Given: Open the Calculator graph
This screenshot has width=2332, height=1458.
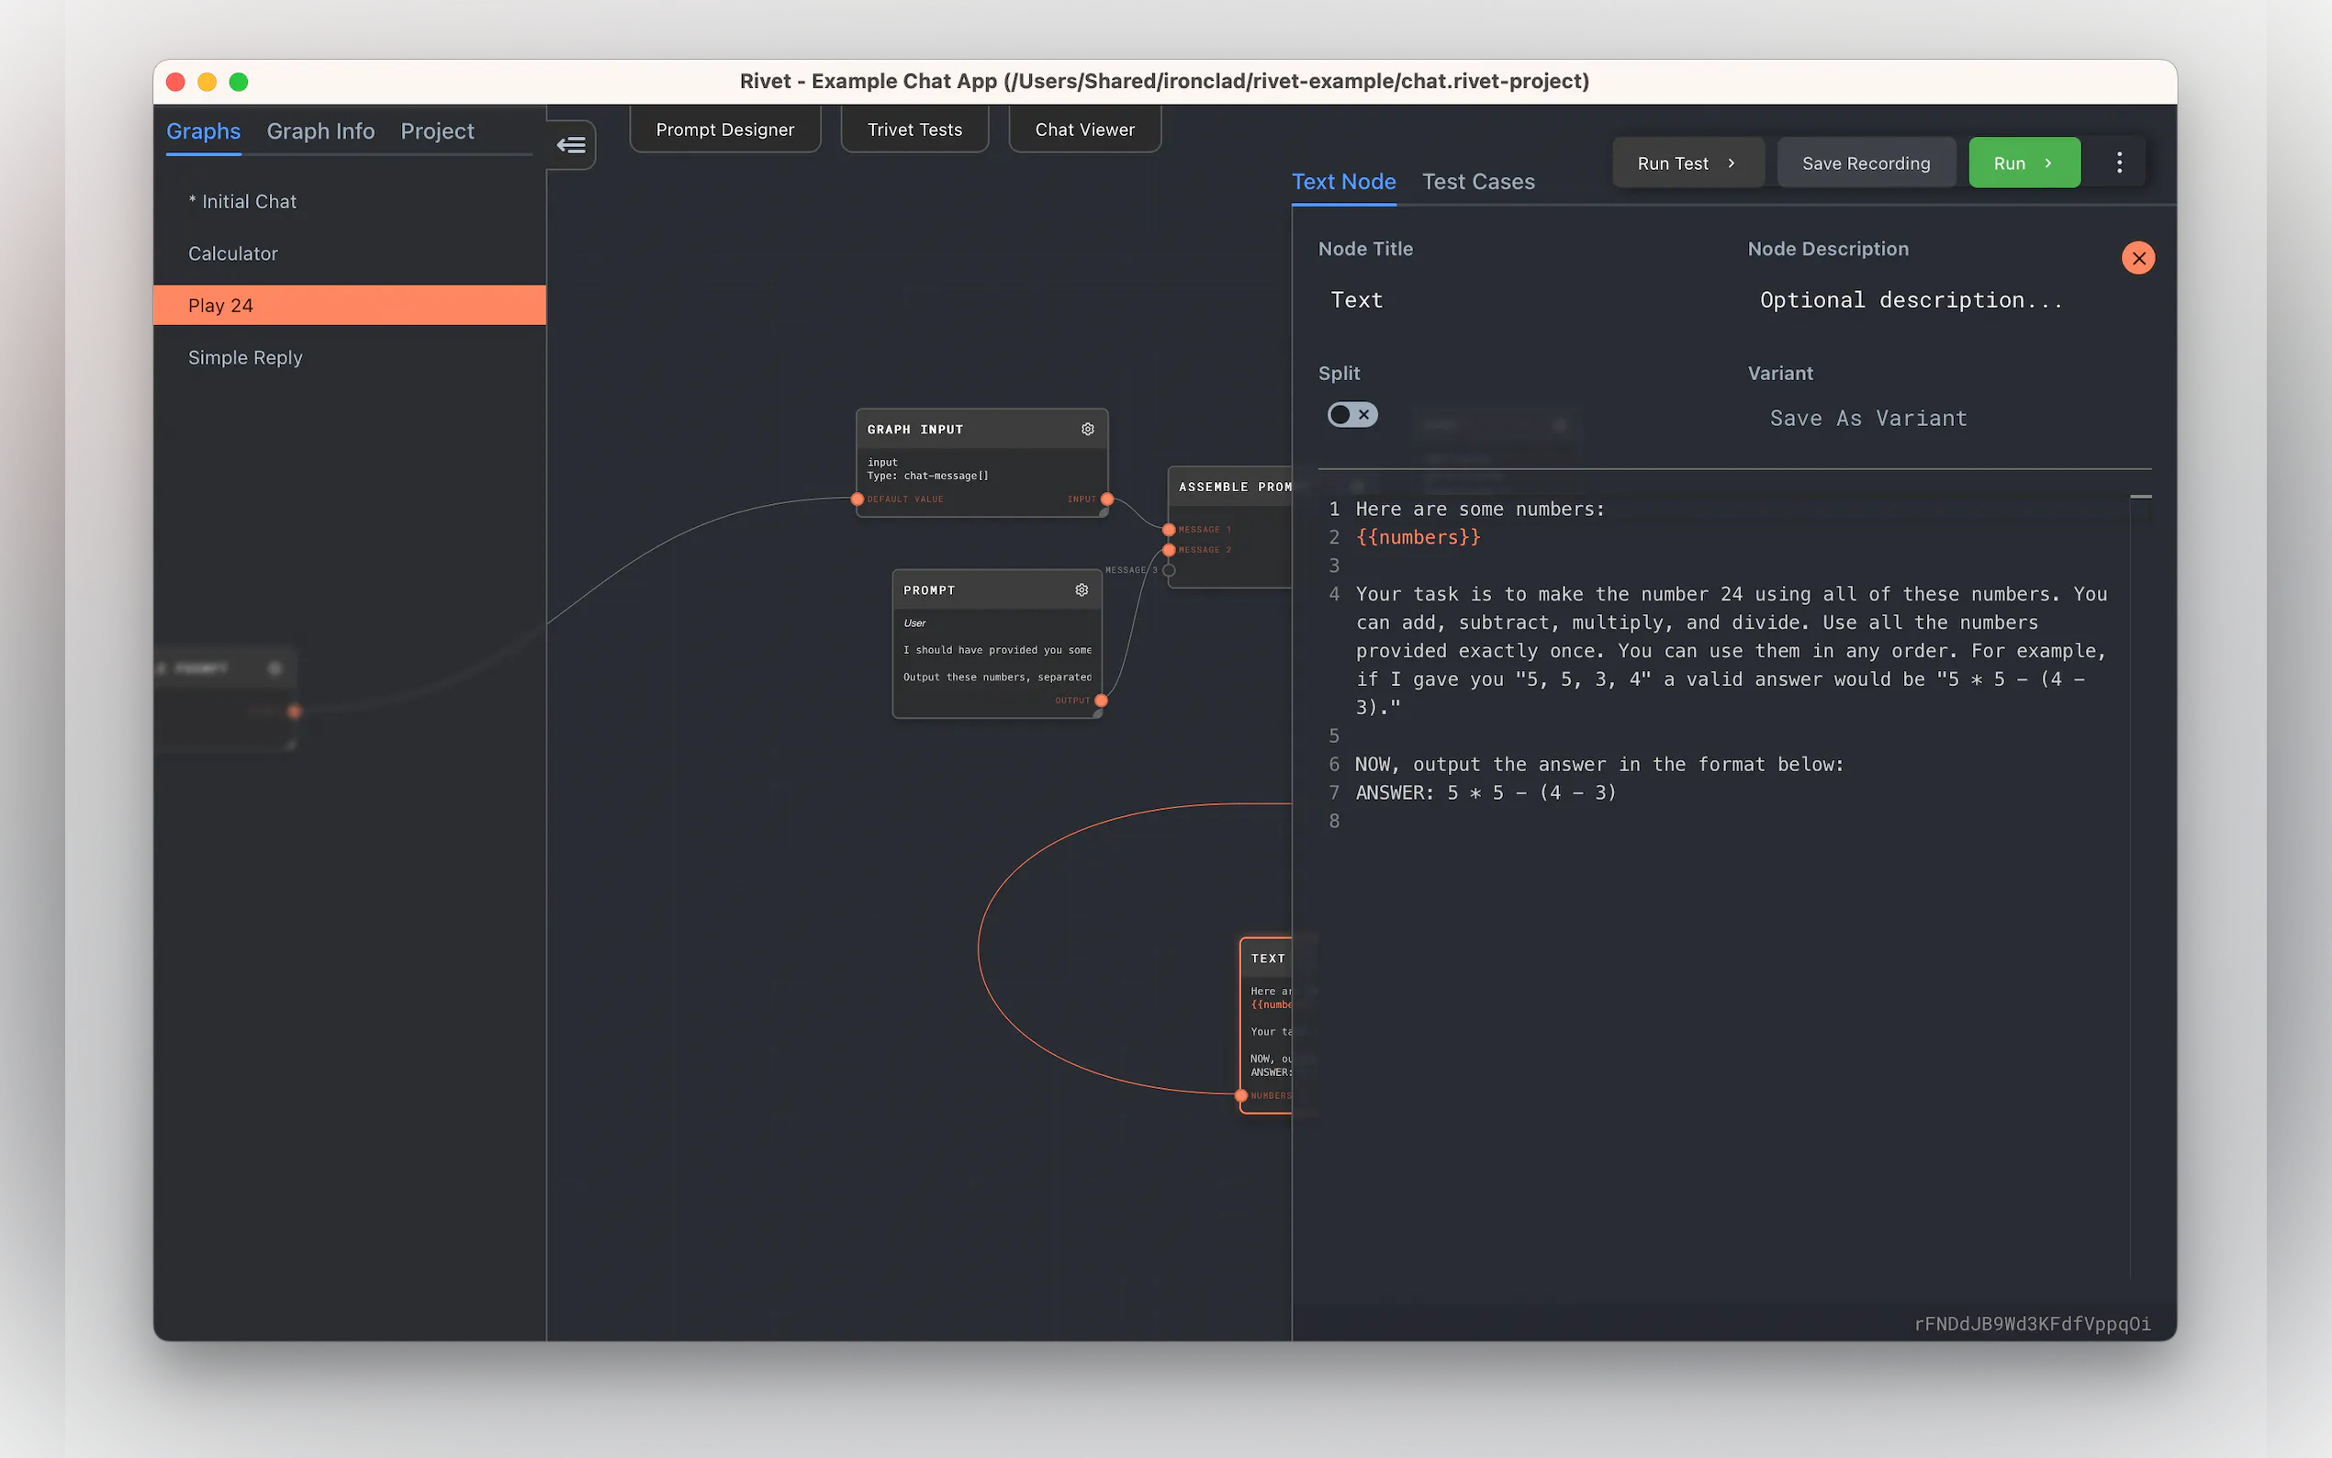Looking at the screenshot, I should pos(350,253).
